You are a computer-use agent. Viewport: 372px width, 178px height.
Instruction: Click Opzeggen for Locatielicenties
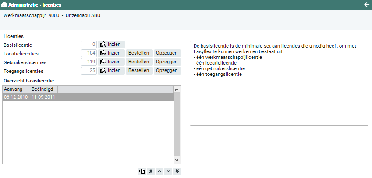(167, 53)
